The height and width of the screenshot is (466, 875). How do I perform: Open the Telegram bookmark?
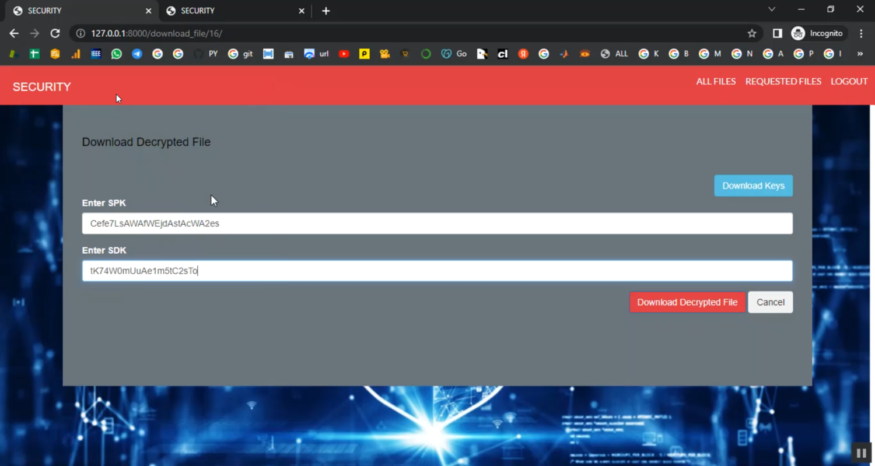click(137, 54)
